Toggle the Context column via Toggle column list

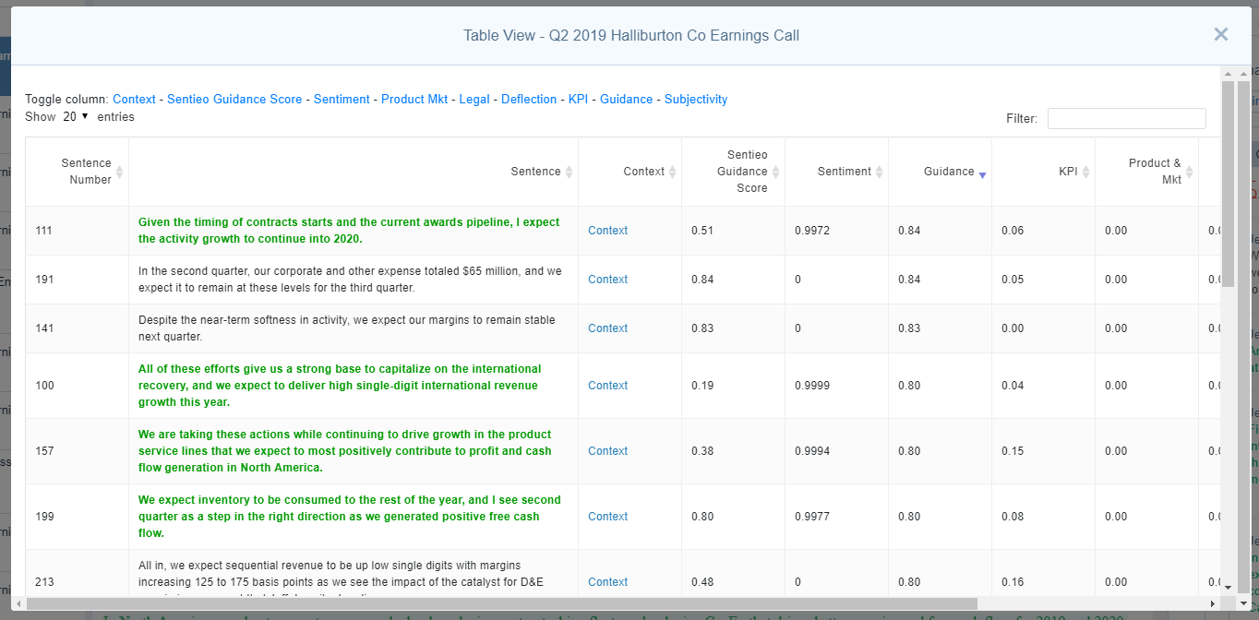[x=134, y=100]
